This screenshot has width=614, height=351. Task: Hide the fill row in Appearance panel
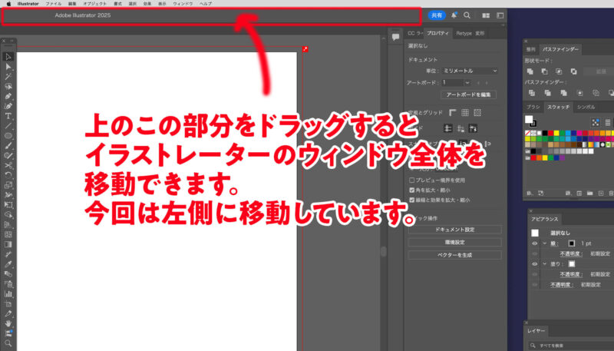point(534,264)
